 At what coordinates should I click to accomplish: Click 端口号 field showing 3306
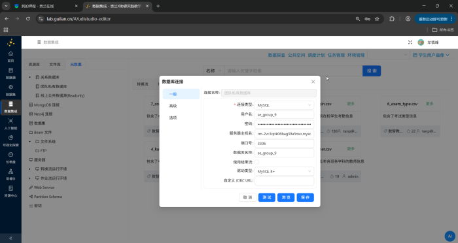coord(284,143)
